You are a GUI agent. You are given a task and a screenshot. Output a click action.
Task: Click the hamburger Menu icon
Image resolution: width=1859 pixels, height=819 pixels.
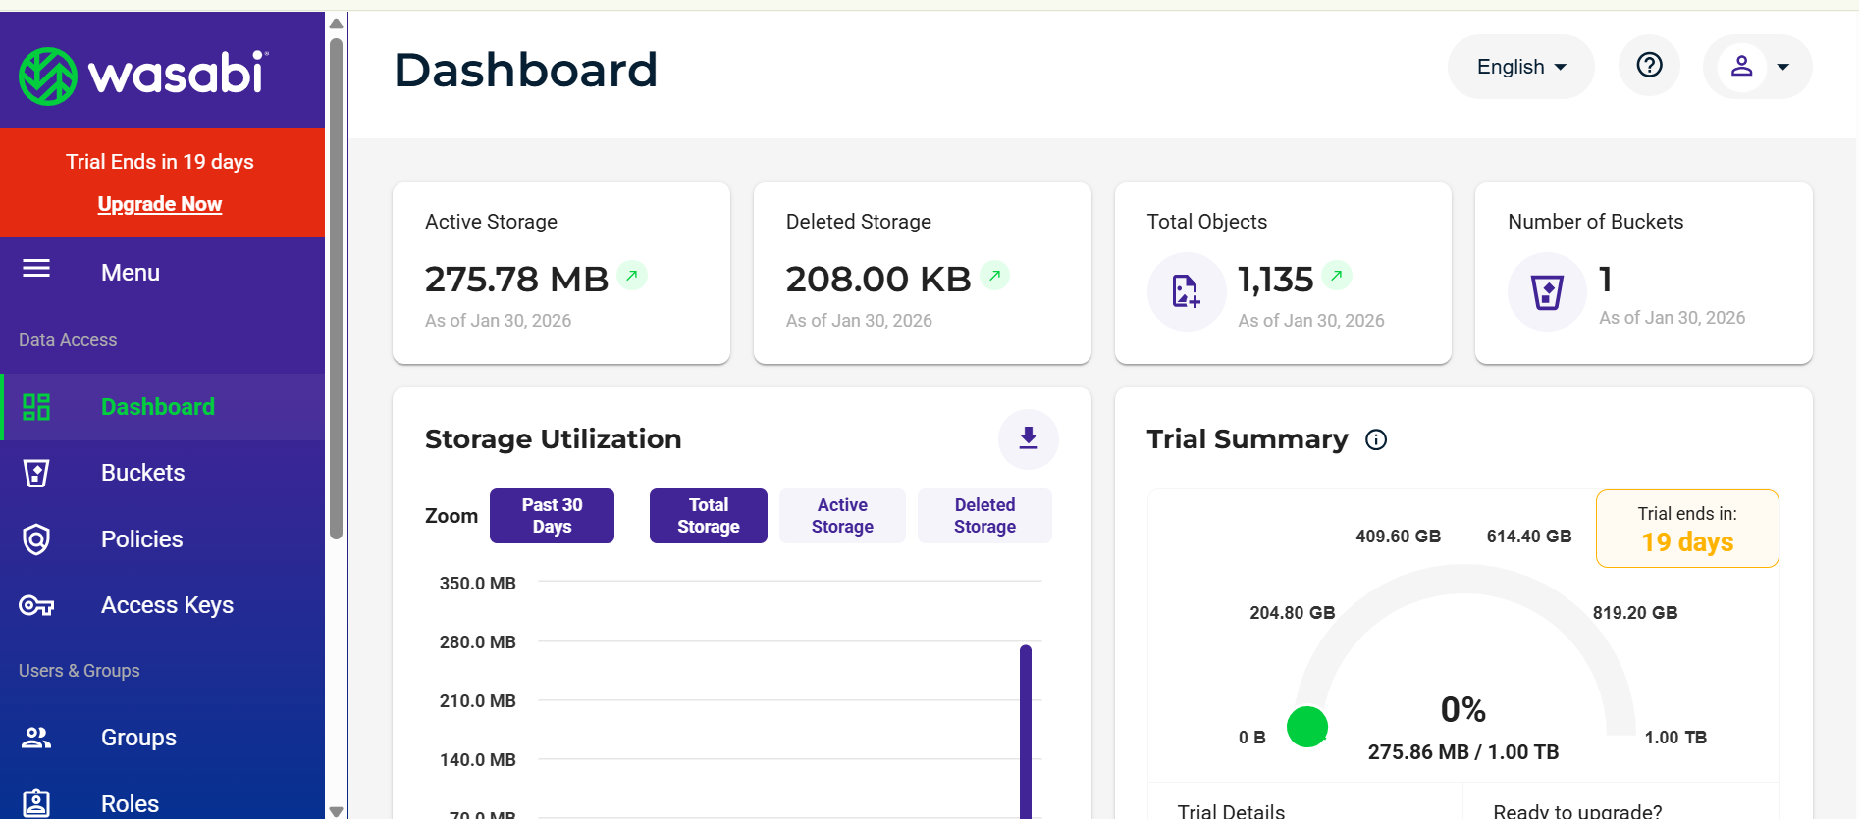pos(36,269)
